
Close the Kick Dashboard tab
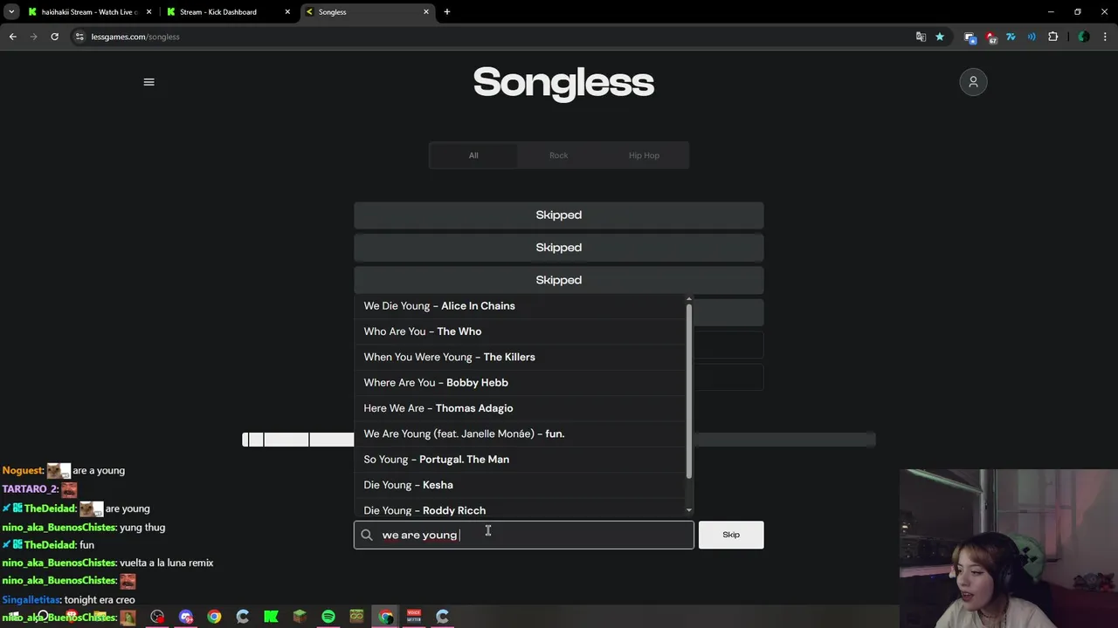(287, 12)
